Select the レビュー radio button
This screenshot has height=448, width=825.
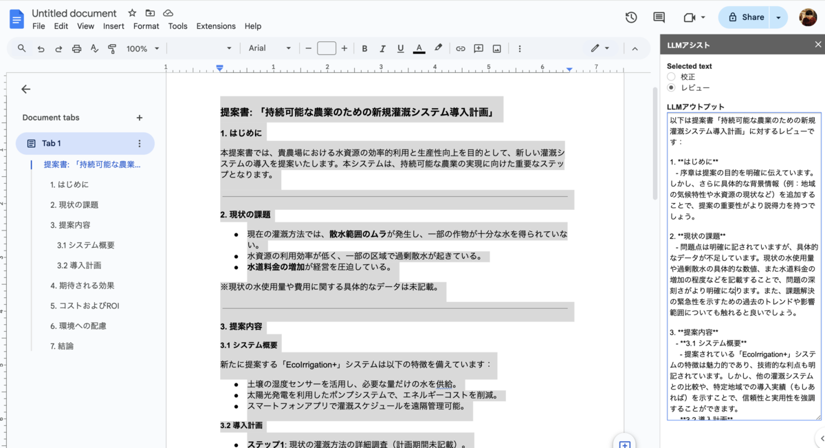671,87
